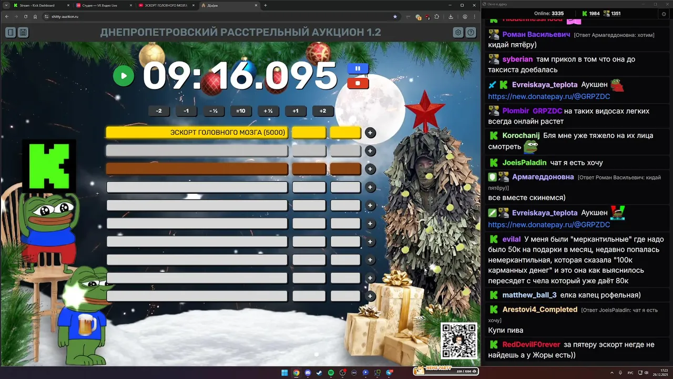Image resolution: width=673 pixels, height=379 pixels.
Task: Open browser downloads icon
Action: click(451, 16)
